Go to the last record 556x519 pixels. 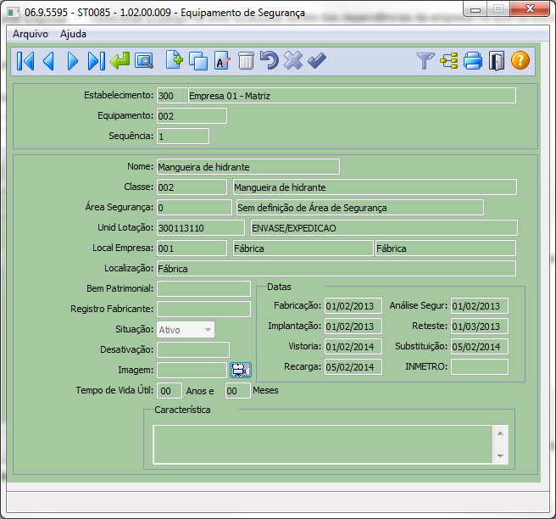tap(97, 61)
